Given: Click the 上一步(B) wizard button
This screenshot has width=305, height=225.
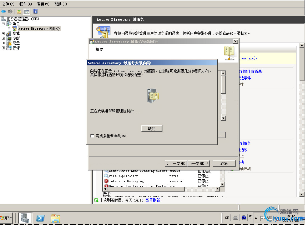Looking at the screenshot, I should tap(175, 163).
